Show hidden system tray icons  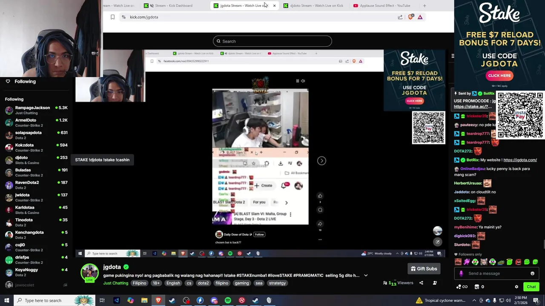[474, 300]
